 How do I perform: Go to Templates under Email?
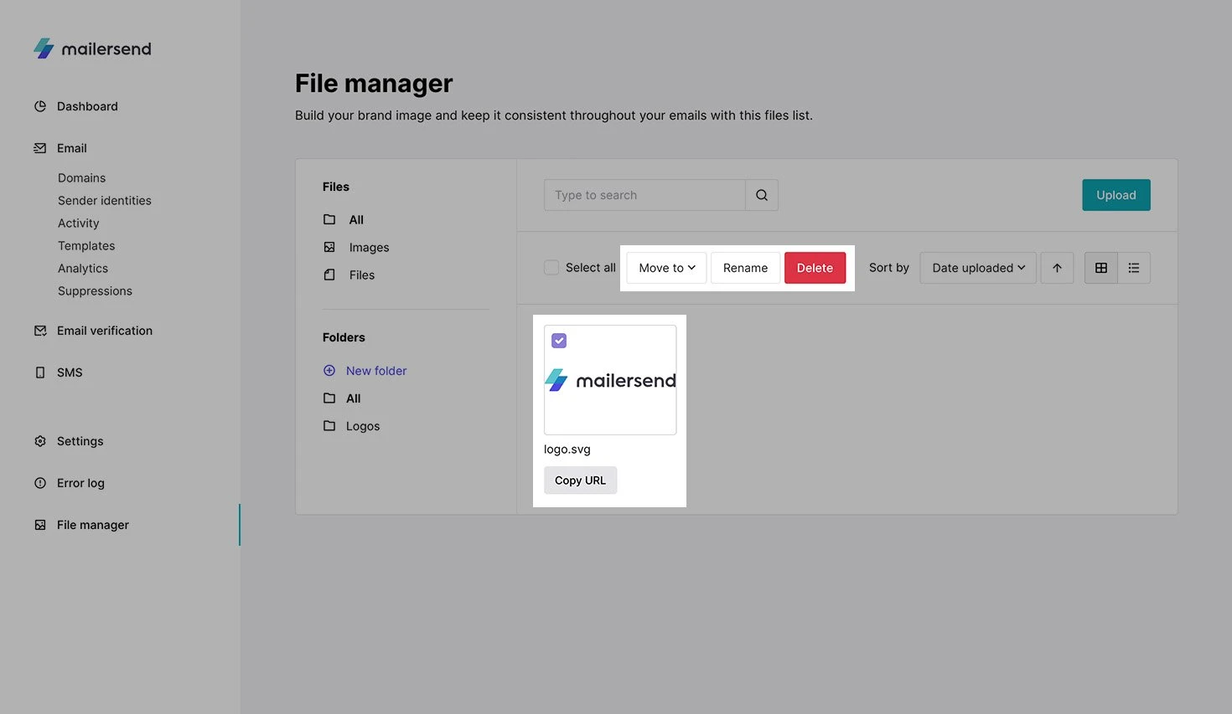(86, 246)
